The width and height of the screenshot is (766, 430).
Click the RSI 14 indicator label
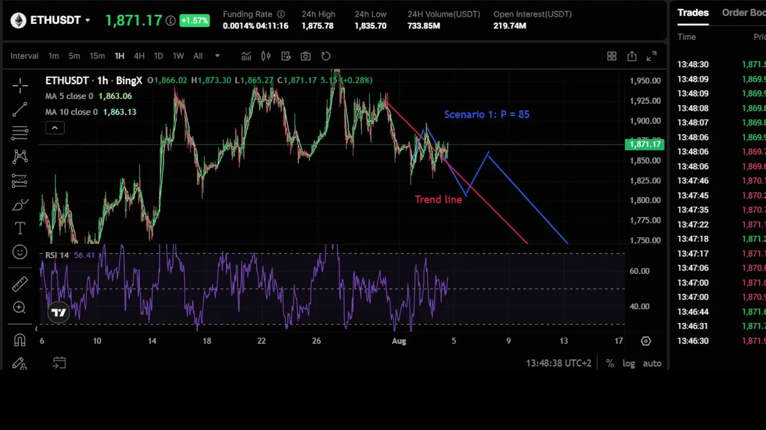57,255
